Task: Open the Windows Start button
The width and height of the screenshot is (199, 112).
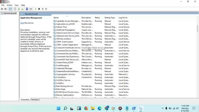Action: [x=58, y=108]
